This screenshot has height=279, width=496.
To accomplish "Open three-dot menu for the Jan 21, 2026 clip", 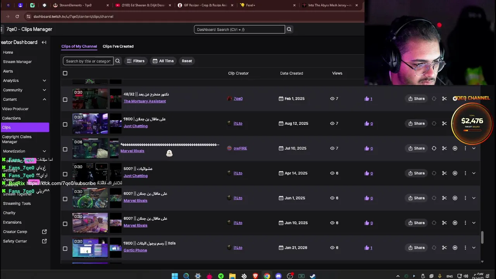I will tap(465, 248).
